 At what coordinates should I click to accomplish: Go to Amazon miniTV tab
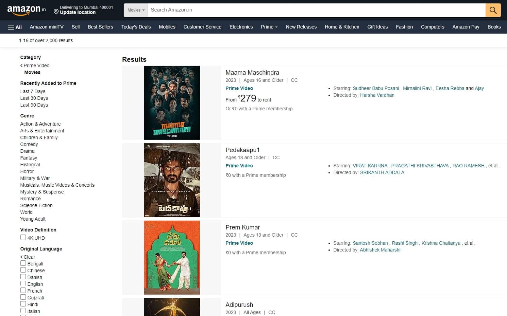point(47,27)
